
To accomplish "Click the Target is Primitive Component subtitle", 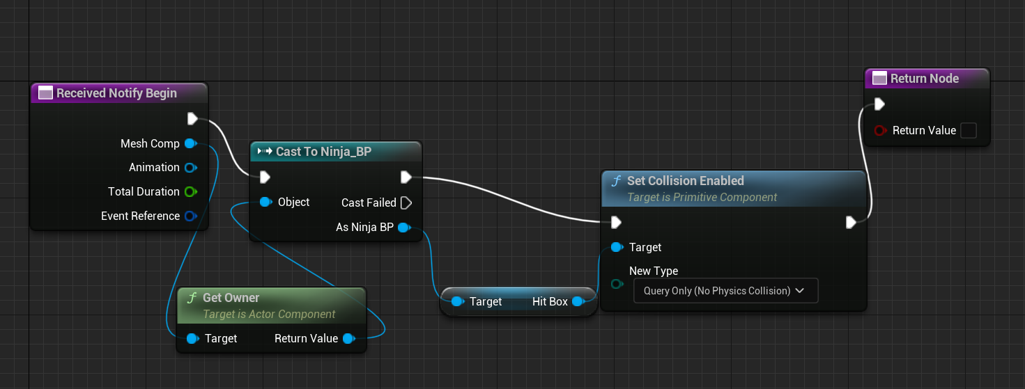I will pos(702,198).
